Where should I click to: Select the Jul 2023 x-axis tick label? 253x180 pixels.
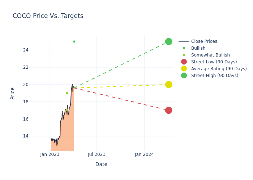pyautogui.click(x=97, y=154)
